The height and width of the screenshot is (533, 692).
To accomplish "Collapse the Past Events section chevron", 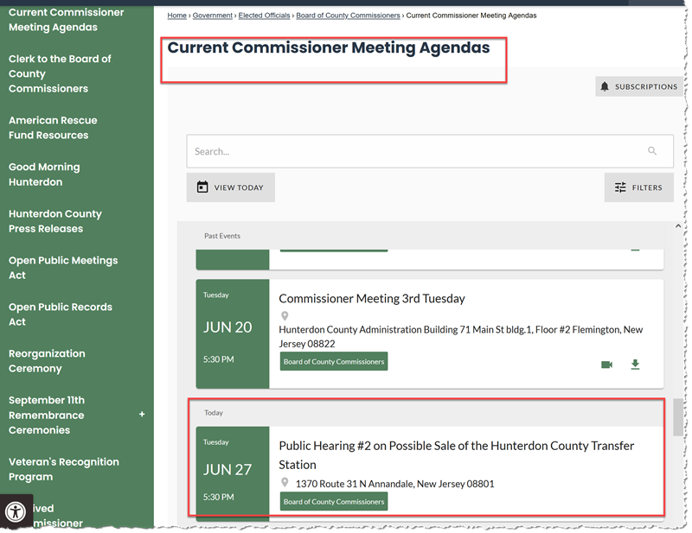I will (x=678, y=226).
